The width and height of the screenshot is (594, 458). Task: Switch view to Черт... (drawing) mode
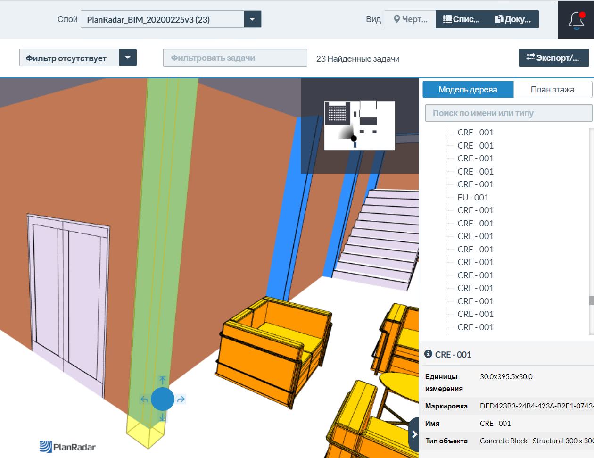(410, 19)
